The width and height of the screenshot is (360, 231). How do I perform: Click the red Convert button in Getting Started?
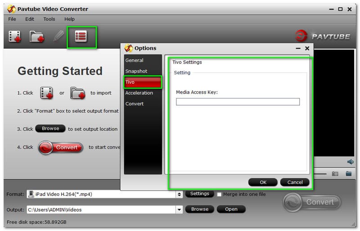click(x=61, y=147)
